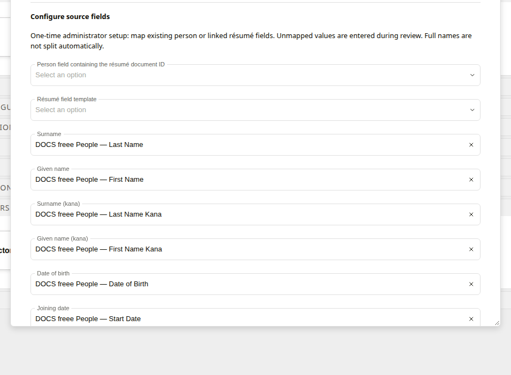Viewport: 511px width, 375px height.
Task: Open Surname (kana) dropdown showing Last Name Kana
Action: pos(255,214)
